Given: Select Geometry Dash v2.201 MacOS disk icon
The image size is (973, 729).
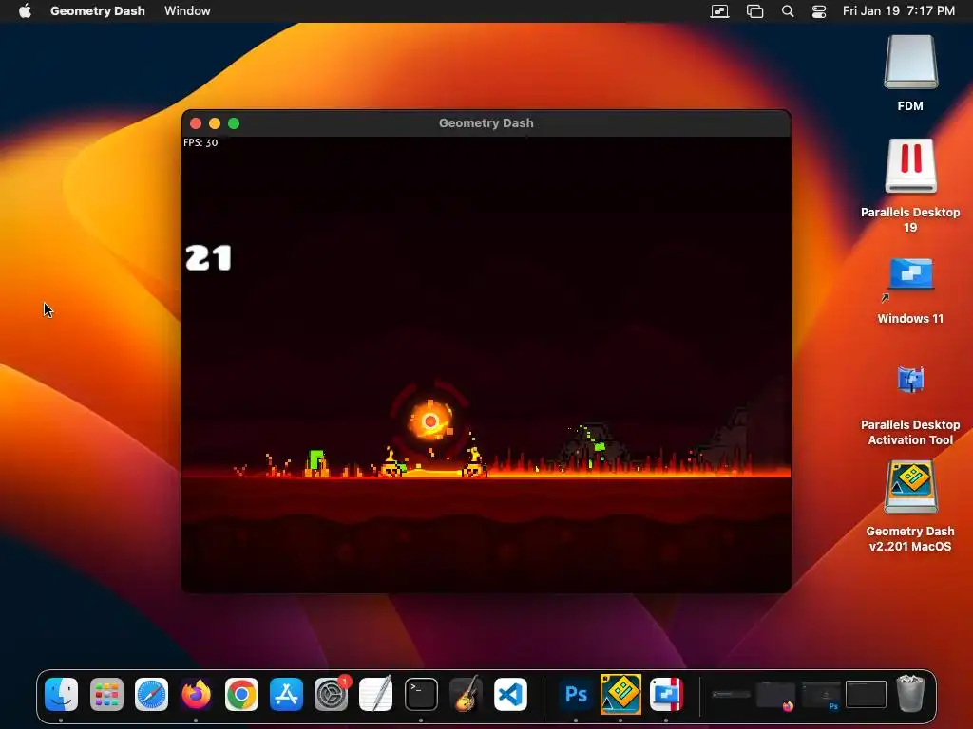Looking at the screenshot, I should pos(910,487).
